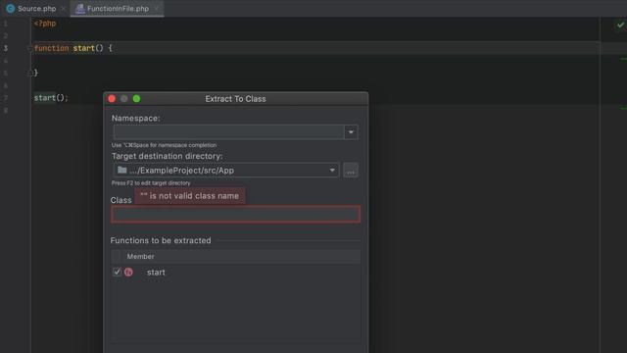Click the start() call in the editor

(51, 98)
